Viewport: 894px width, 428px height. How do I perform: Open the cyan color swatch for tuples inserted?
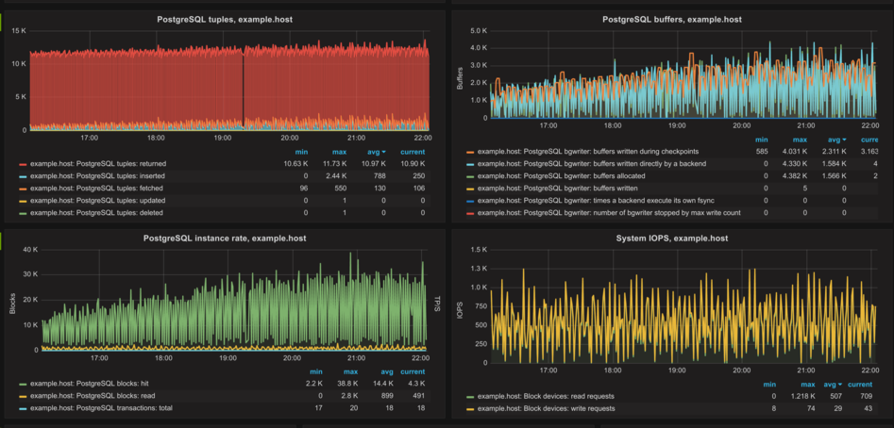23,176
